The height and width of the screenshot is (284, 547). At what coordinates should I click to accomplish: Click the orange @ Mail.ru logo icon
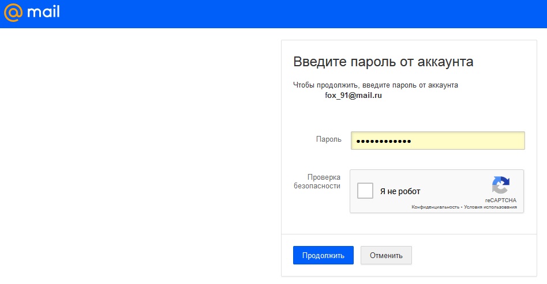click(x=13, y=13)
